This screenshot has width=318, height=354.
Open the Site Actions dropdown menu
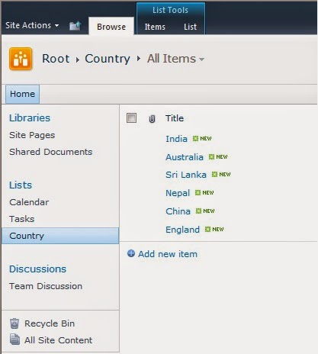(x=32, y=25)
